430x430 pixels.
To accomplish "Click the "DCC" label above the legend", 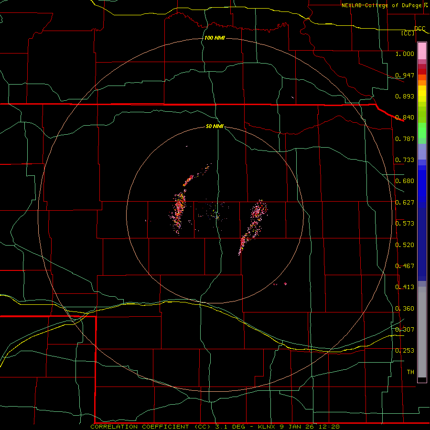I will point(419,29).
